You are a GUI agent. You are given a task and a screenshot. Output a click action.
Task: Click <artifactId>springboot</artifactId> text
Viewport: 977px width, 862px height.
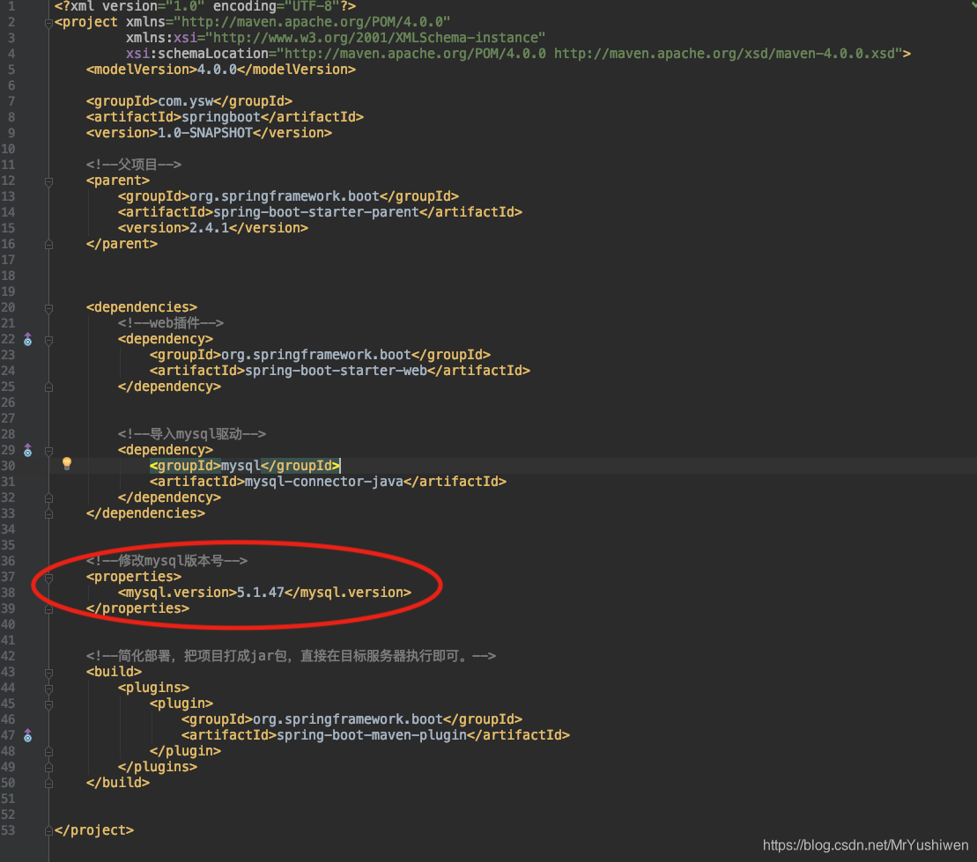coord(225,117)
